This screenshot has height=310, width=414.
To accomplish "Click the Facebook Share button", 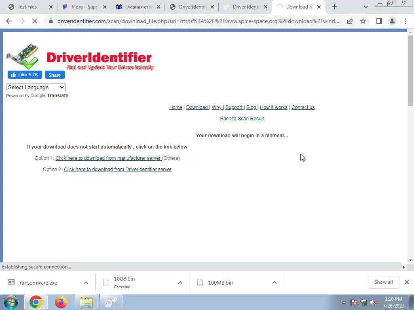I will coord(55,75).
